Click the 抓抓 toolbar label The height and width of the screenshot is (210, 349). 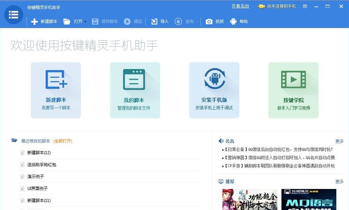(x=220, y=22)
